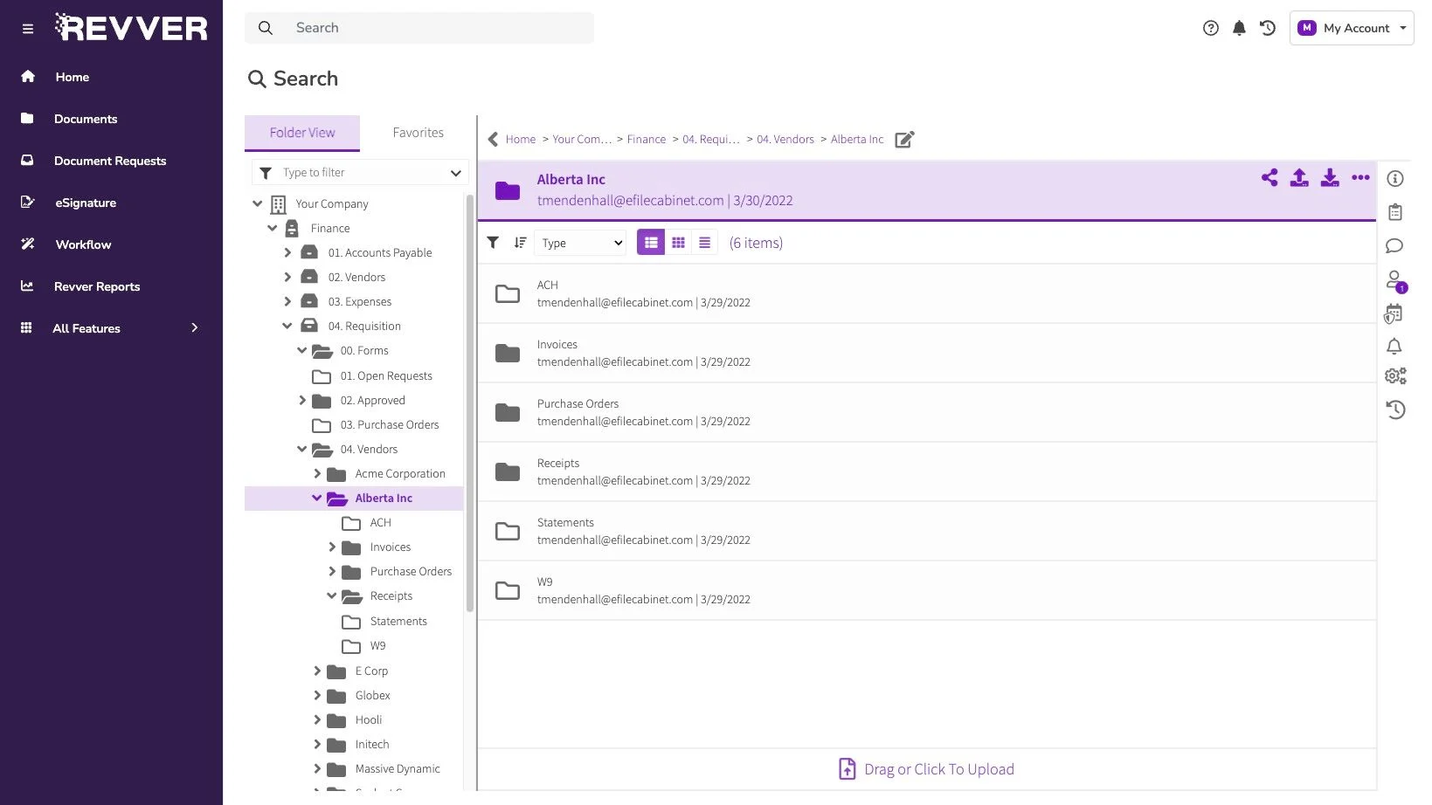
Task: Open the info details panel icon
Action: pos(1395,179)
